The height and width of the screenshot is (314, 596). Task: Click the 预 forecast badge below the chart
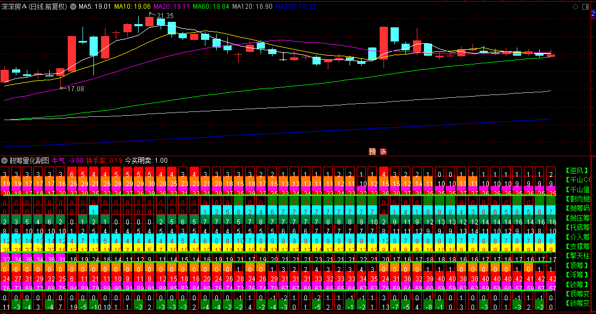(x=373, y=152)
